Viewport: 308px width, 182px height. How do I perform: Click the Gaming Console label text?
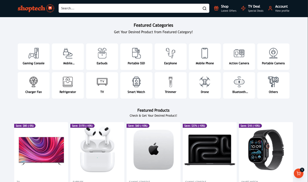point(34,63)
